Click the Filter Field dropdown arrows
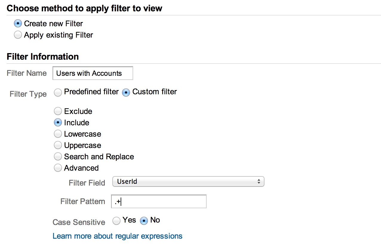Viewport: 381px width, 250px height. pos(259,181)
